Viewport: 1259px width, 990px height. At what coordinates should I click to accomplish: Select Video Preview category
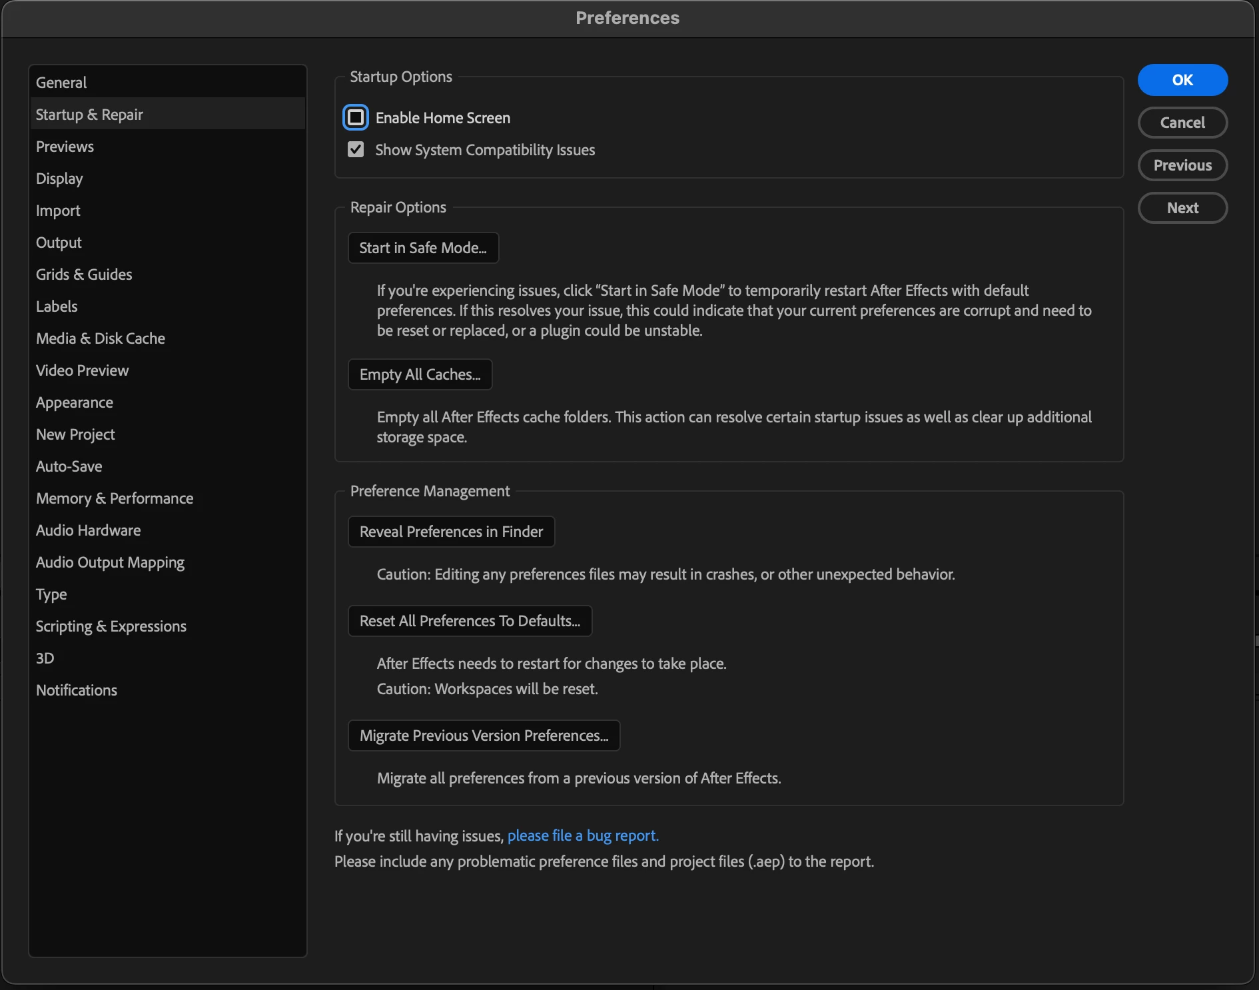pos(167,370)
